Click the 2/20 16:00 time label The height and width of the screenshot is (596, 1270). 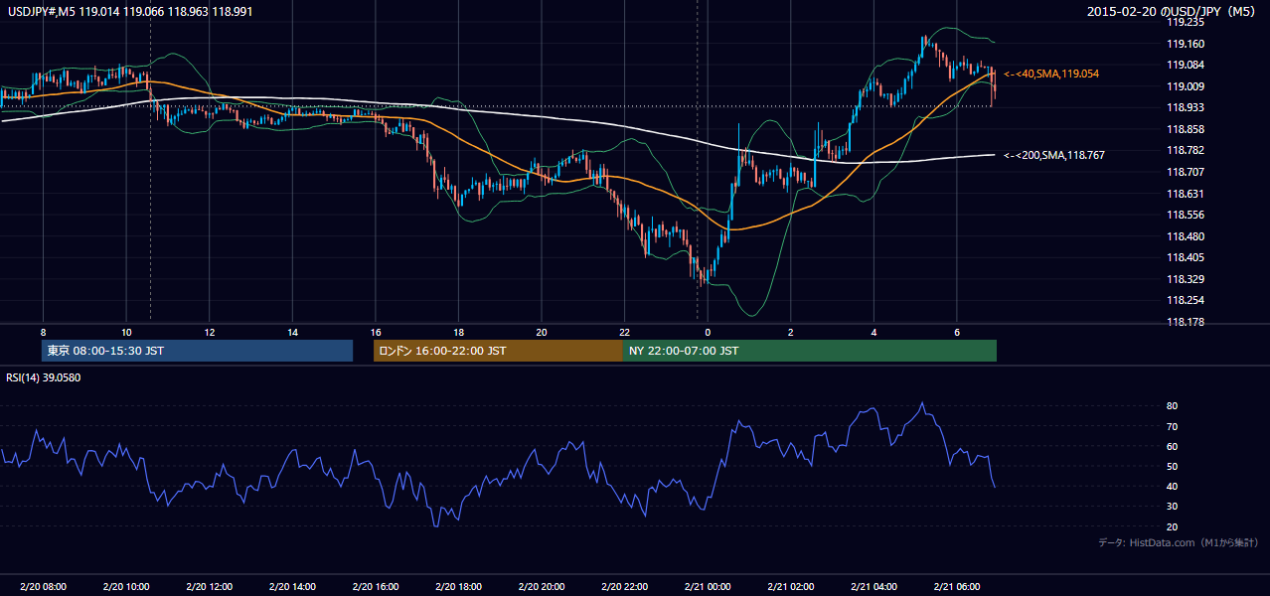point(375,586)
